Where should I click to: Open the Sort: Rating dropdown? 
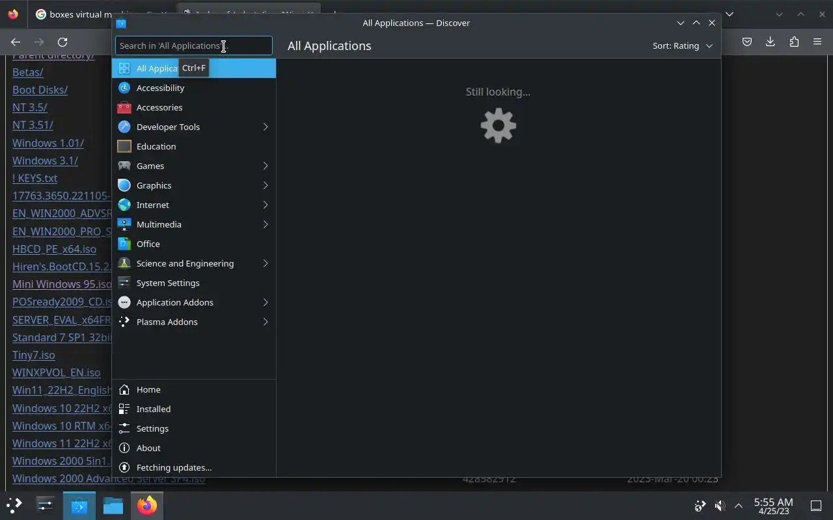pyautogui.click(x=683, y=45)
